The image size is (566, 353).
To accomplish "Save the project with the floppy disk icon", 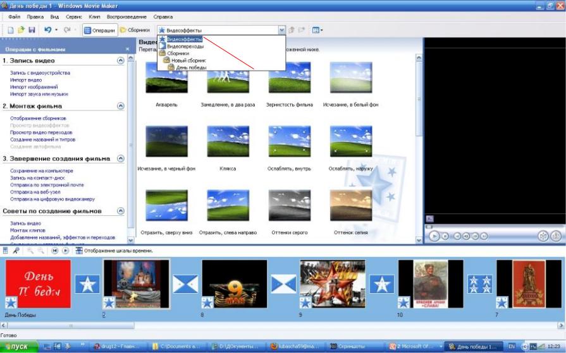I will coord(32,30).
